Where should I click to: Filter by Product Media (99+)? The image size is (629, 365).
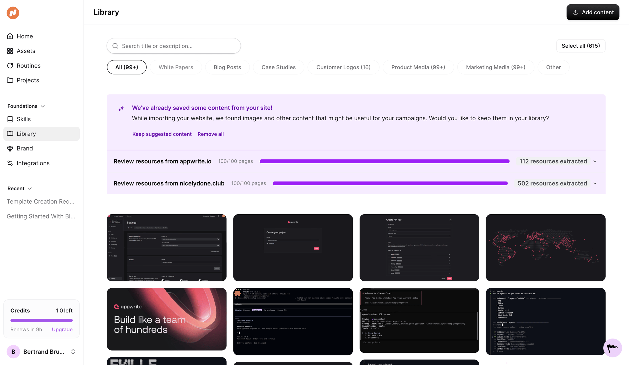418,67
